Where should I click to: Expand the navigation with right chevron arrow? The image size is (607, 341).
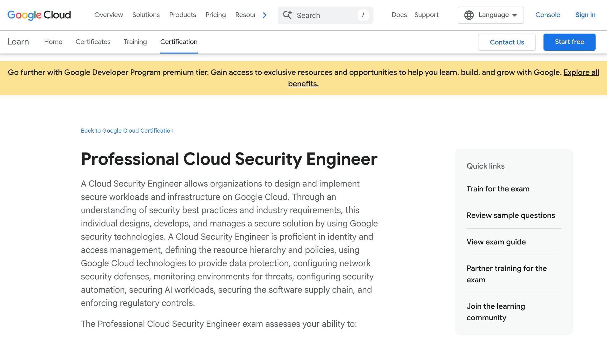[265, 15]
